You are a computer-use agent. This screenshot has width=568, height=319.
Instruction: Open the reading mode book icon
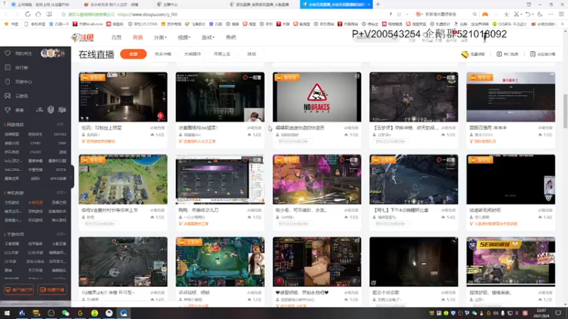click(49, 14)
